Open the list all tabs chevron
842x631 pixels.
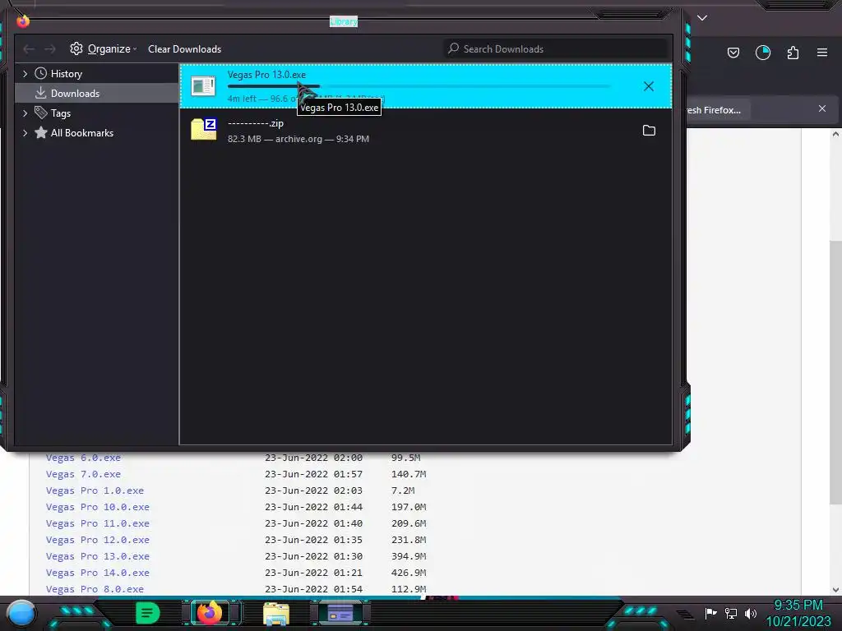[x=702, y=18]
